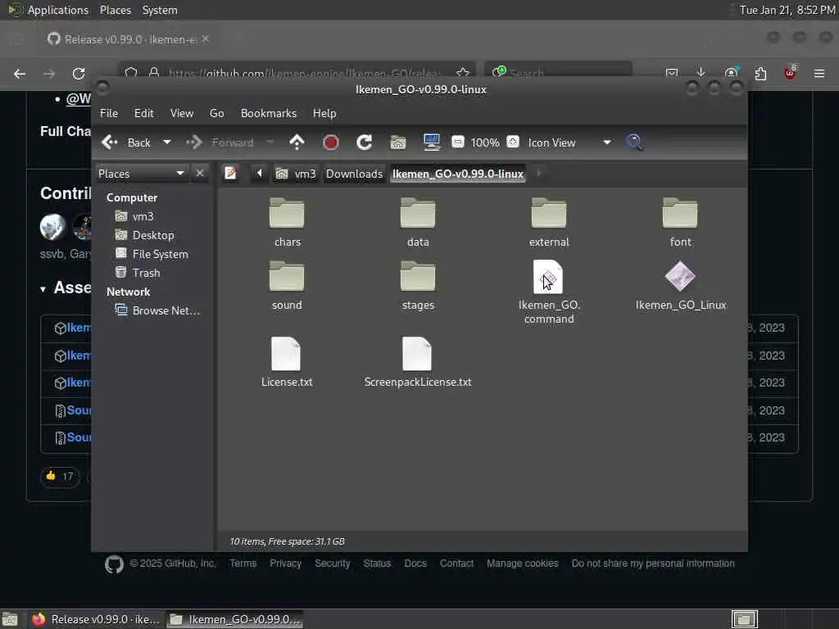Click the clock showing Tue Jan 21
839x629 pixels.
(787, 10)
